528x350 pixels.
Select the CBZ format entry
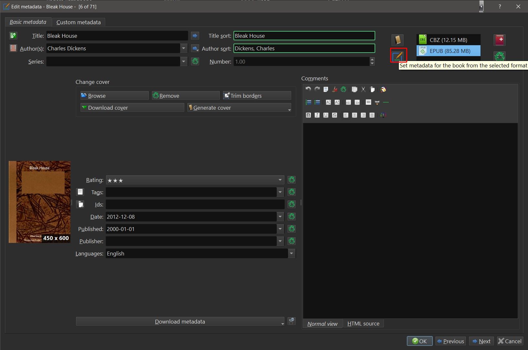point(449,40)
